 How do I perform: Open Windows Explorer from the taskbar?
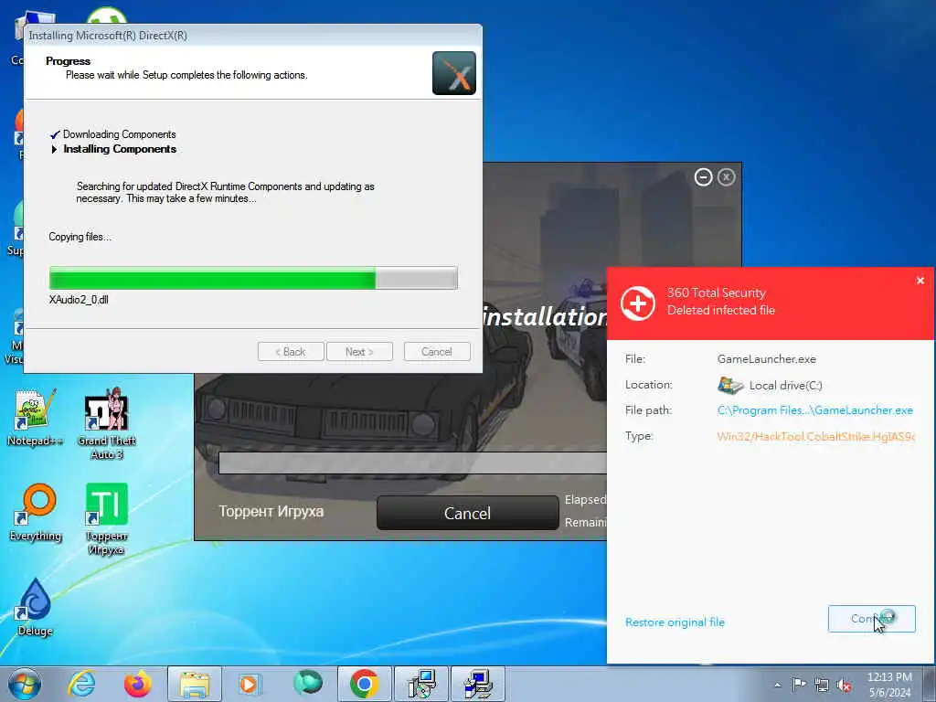coord(195,684)
